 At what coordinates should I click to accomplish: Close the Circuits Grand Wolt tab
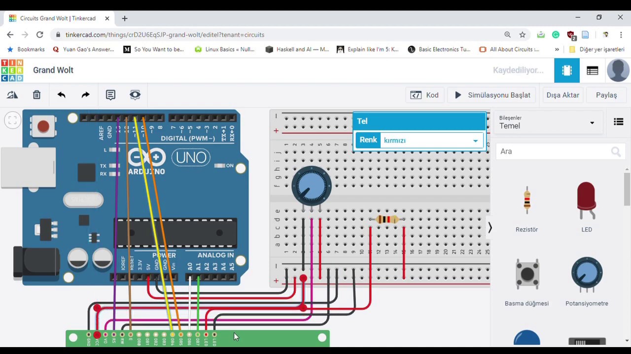coord(107,18)
